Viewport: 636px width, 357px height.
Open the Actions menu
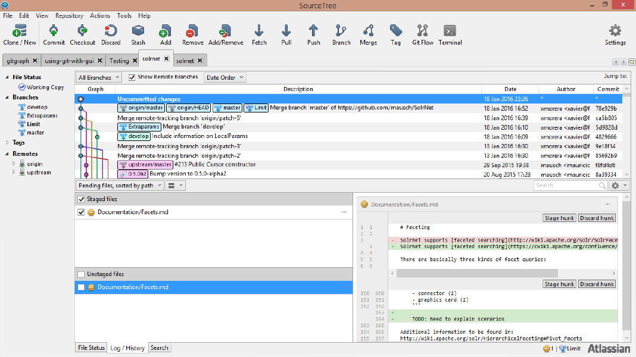(x=100, y=15)
